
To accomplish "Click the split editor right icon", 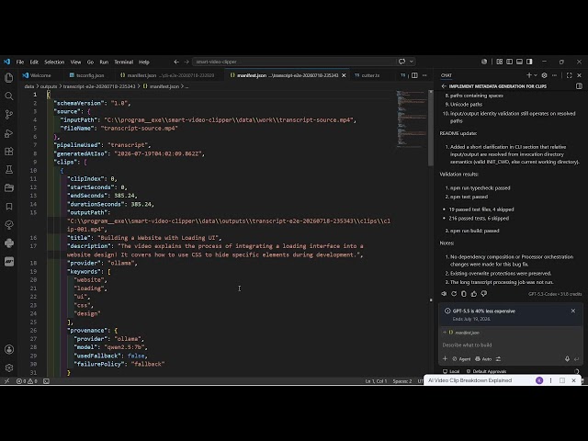I will pyautogui.click(x=414, y=75).
